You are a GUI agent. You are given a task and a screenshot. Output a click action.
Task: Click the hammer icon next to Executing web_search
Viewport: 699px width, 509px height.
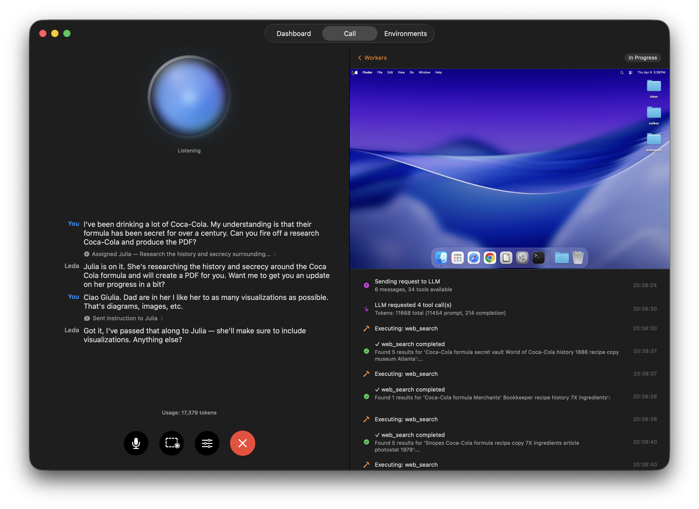click(x=366, y=328)
